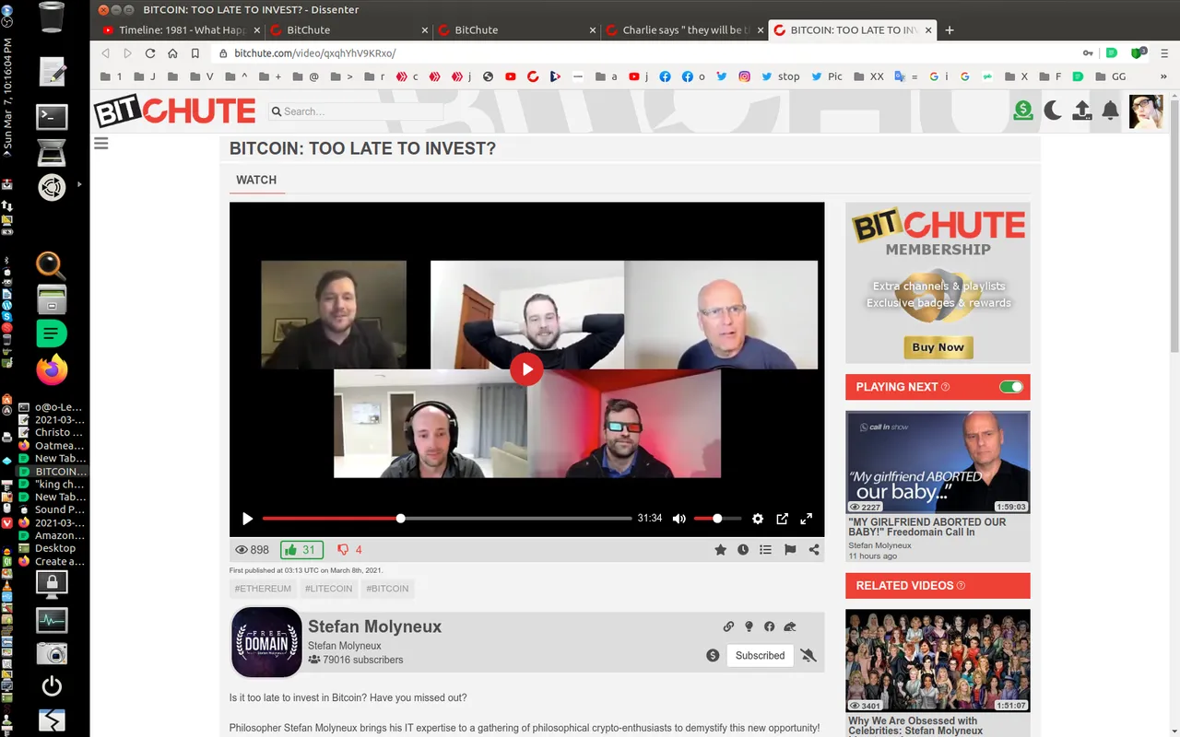Open the channel's Facebook icon link
This screenshot has width=1180, height=737.
(x=769, y=626)
